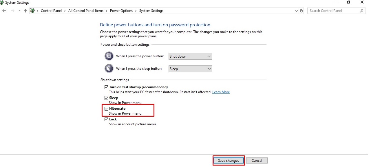
Task: Open the Learn More link
Action: click(x=221, y=92)
